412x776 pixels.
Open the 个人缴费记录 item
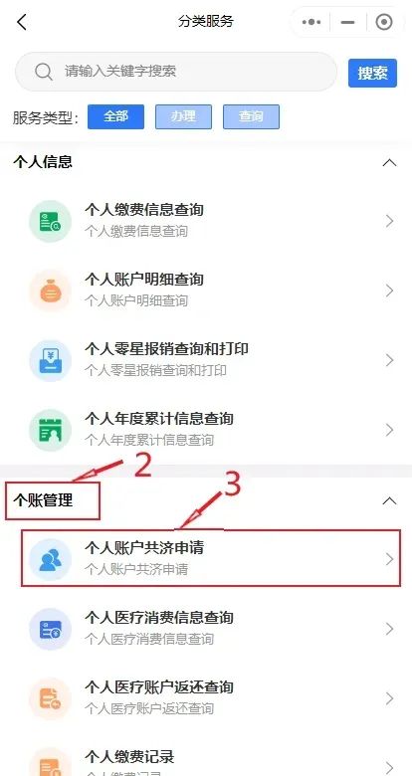coord(206,762)
